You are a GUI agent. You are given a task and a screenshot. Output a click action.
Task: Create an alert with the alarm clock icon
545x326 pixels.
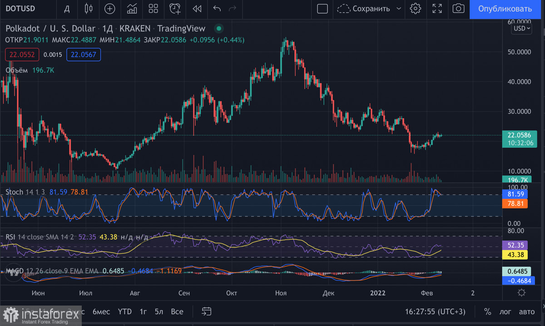(x=175, y=9)
